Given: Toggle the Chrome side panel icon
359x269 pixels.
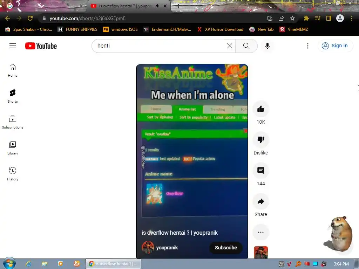Looking at the screenshot, I should (329, 18).
